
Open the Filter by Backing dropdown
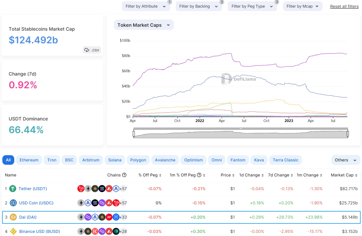[199, 6]
